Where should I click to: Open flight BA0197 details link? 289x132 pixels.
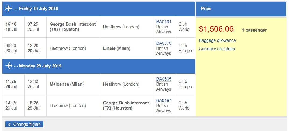pyautogui.click(x=164, y=100)
